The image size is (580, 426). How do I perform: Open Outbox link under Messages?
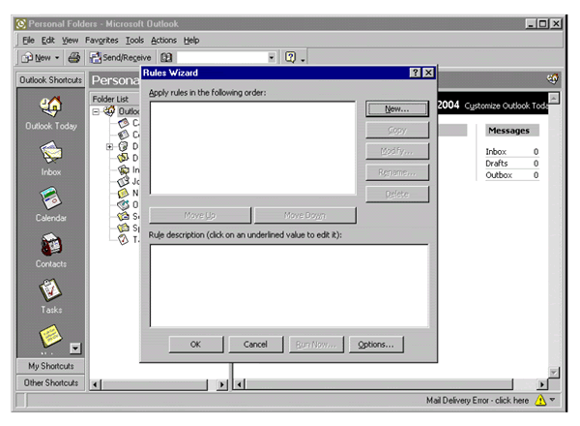[499, 175]
